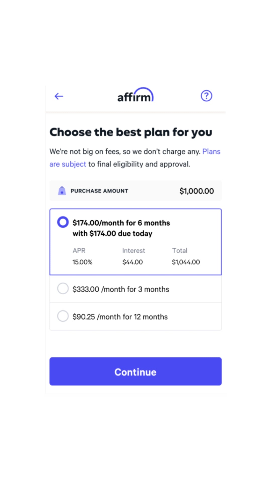The height and width of the screenshot is (483, 271).
Task: Click the "Choose the best plan for you" heading
Action: [x=131, y=132]
